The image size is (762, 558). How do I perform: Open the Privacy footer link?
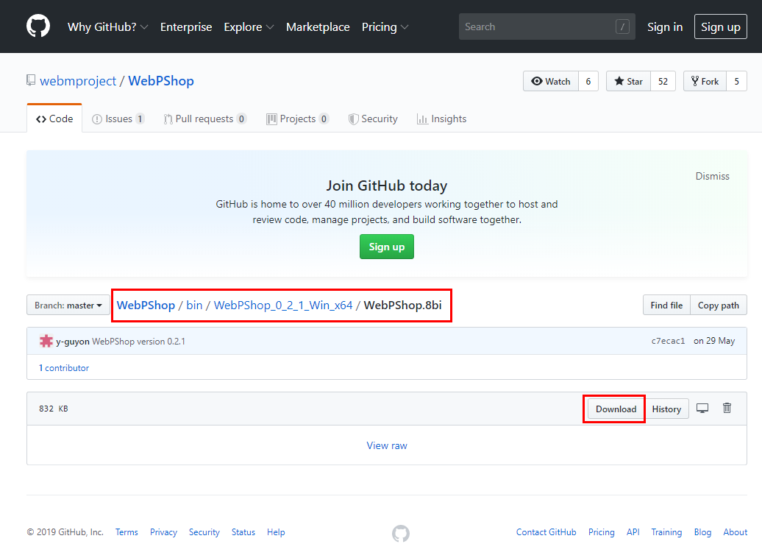tap(163, 532)
